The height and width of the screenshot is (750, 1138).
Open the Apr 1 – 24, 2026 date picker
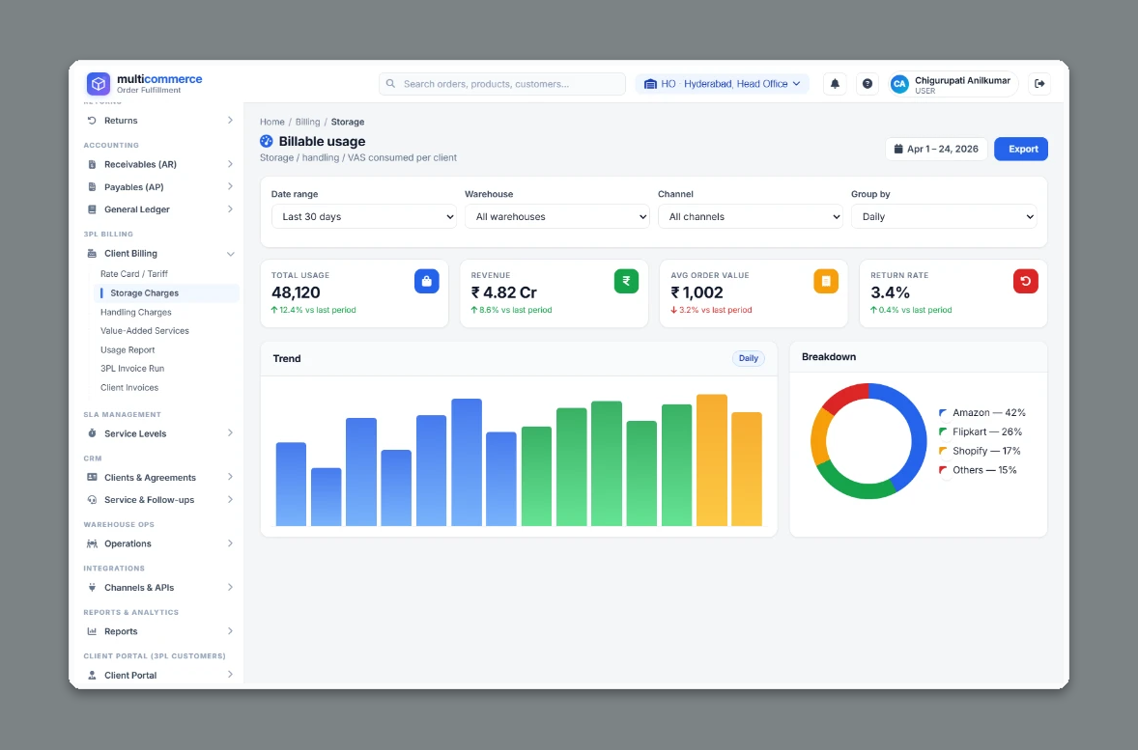point(936,149)
